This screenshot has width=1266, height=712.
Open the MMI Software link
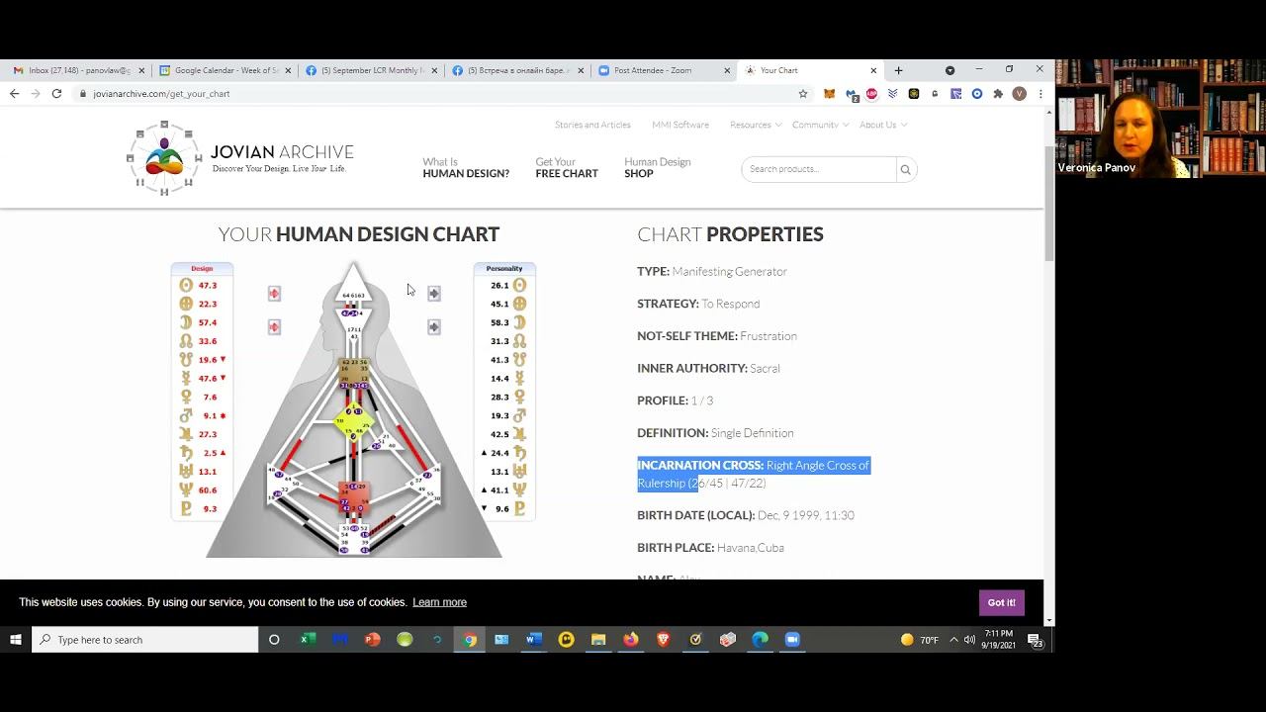coord(680,125)
